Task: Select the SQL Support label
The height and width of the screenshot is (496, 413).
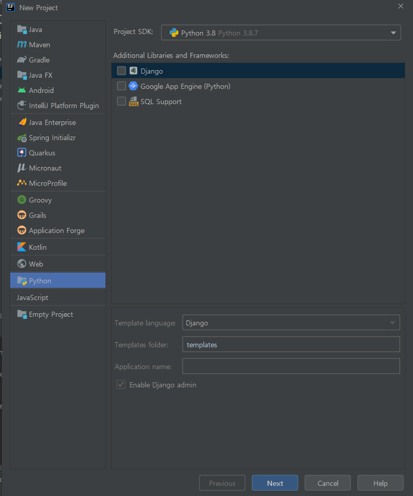Action: coord(161,102)
